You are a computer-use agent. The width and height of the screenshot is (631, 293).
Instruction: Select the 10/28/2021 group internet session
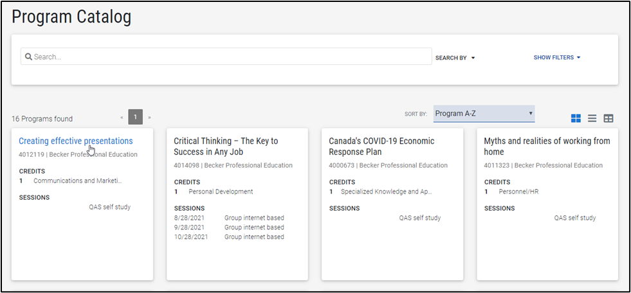[228, 237]
